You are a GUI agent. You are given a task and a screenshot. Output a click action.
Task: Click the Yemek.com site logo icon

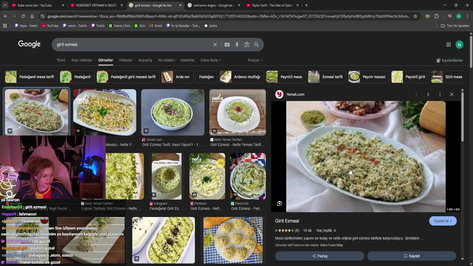[279, 95]
